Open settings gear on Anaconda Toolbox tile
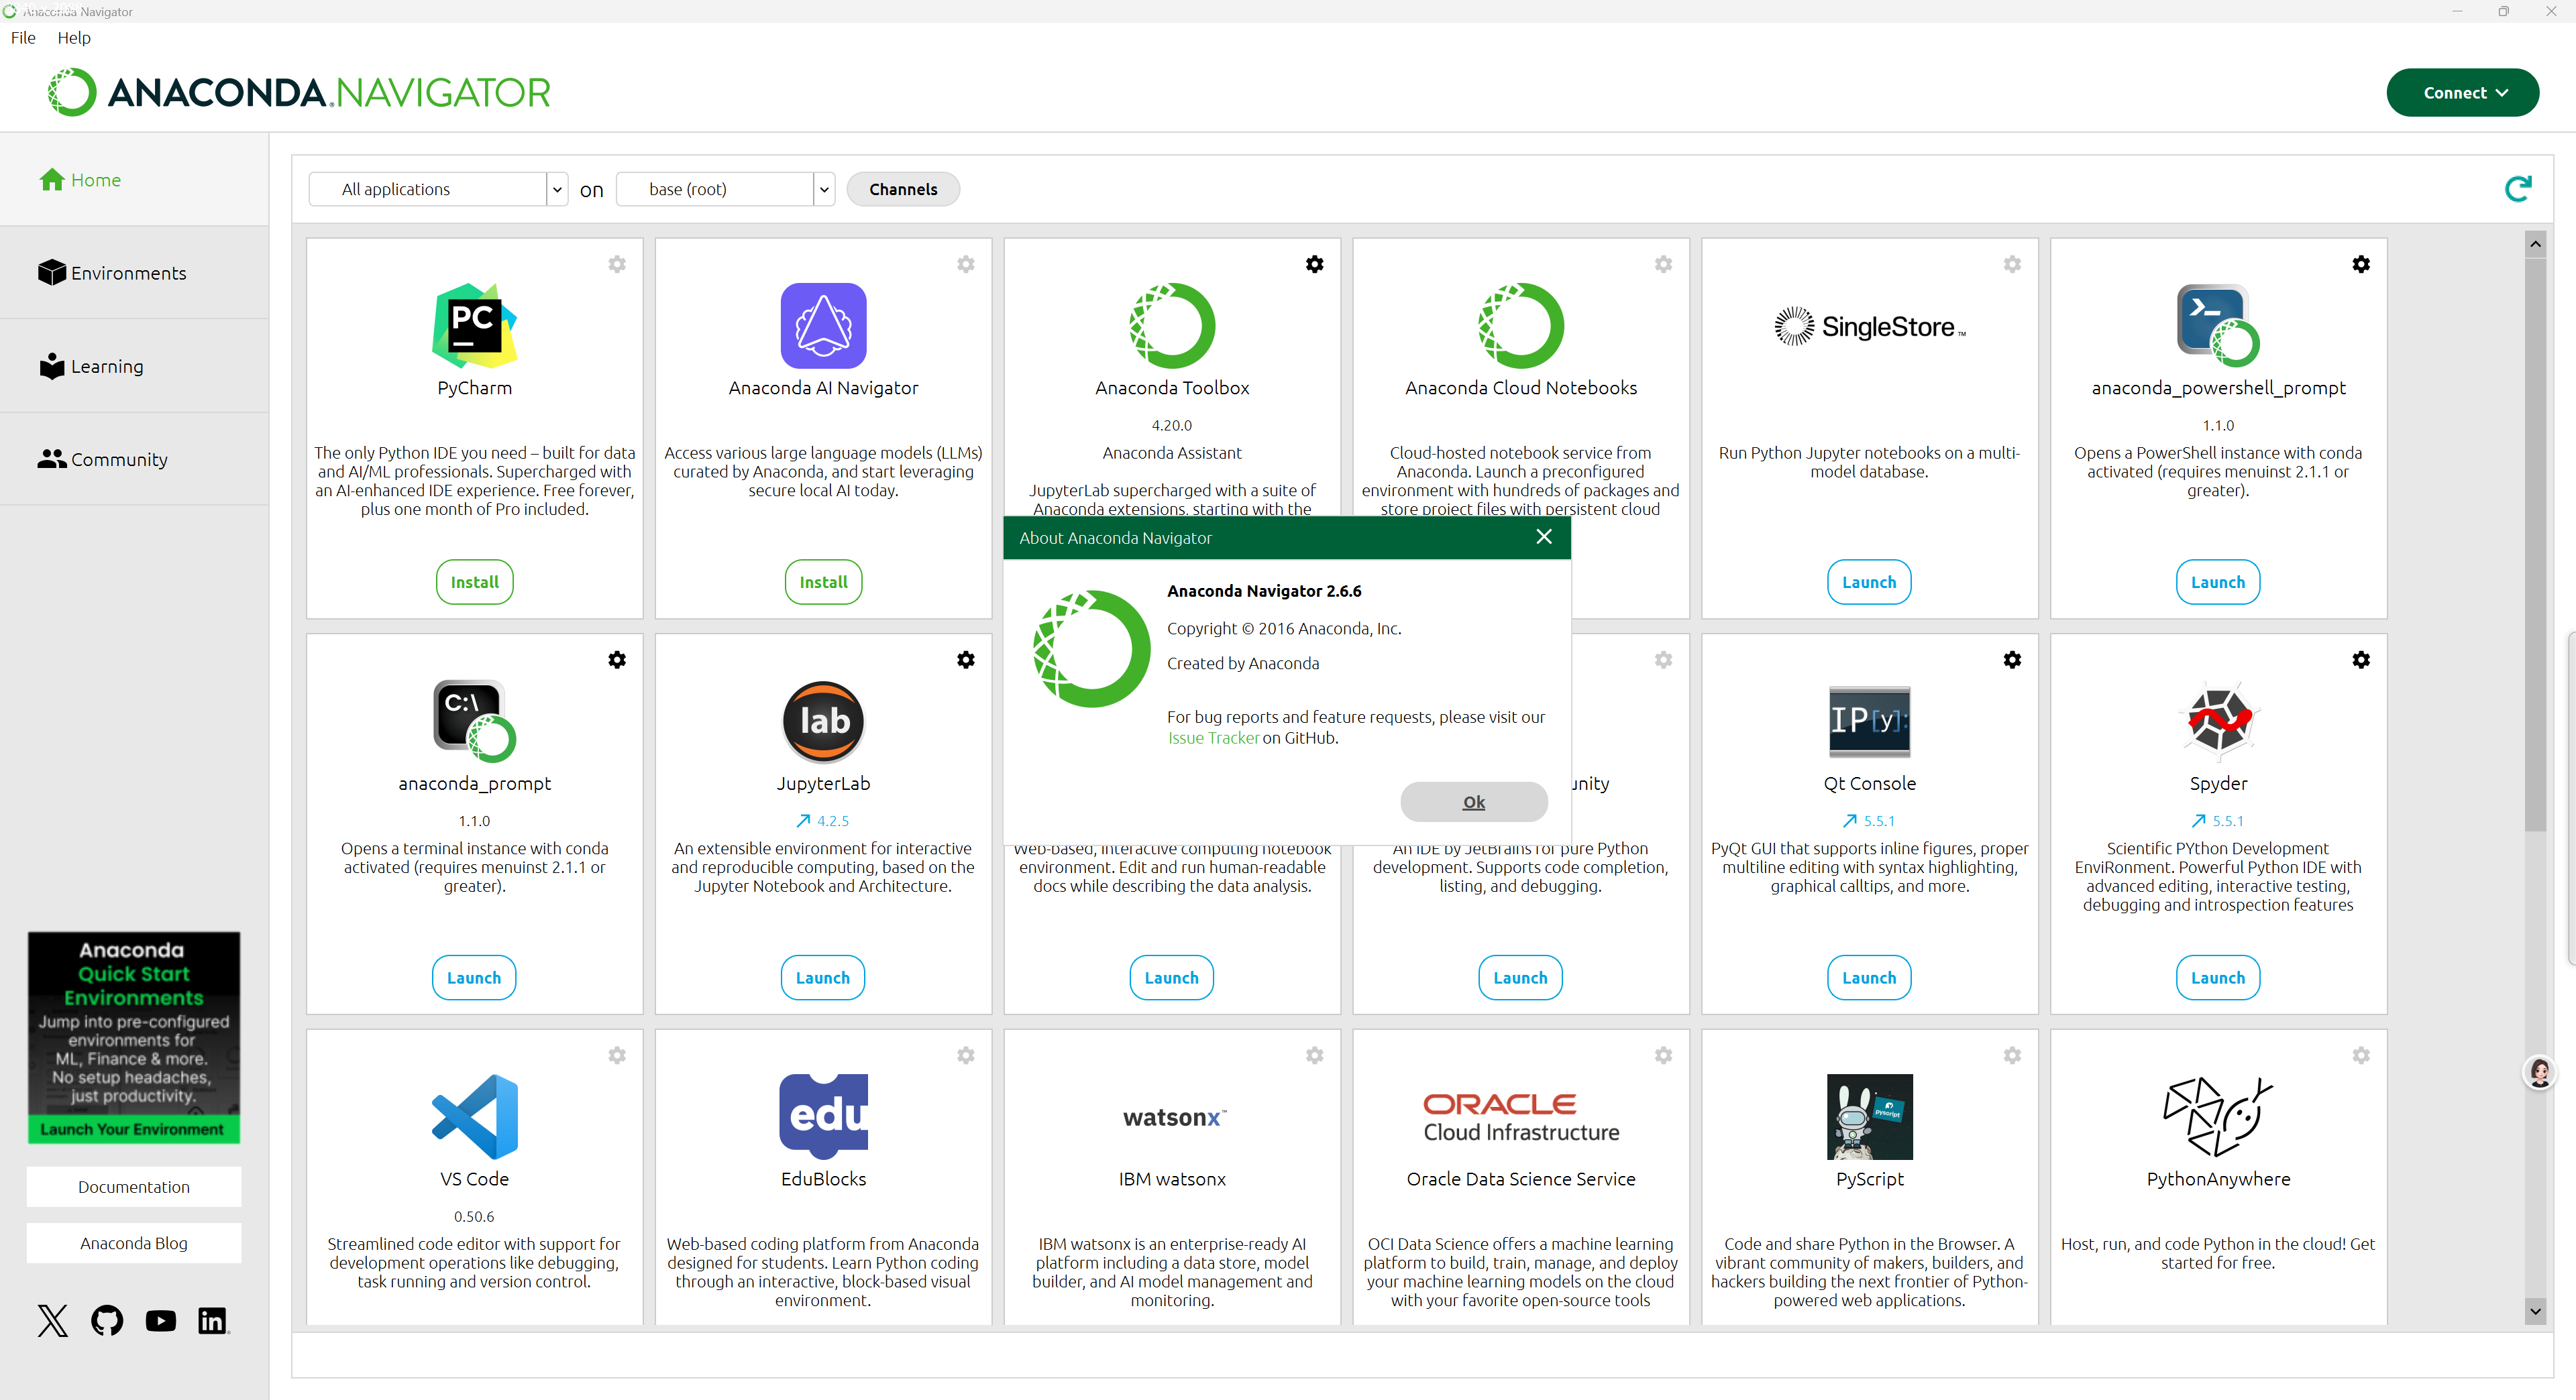2576x1400 pixels. click(x=1314, y=264)
